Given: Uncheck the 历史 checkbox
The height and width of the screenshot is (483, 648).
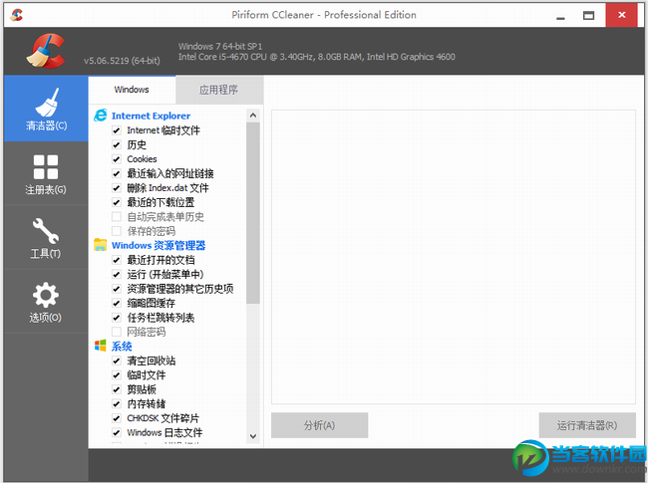Looking at the screenshot, I should [x=117, y=145].
